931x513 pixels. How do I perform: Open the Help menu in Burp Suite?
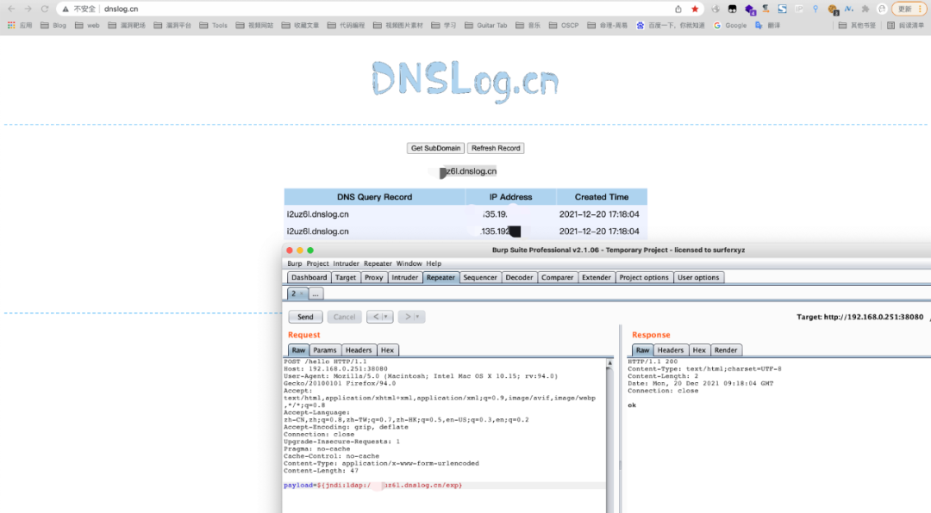pyautogui.click(x=434, y=263)
